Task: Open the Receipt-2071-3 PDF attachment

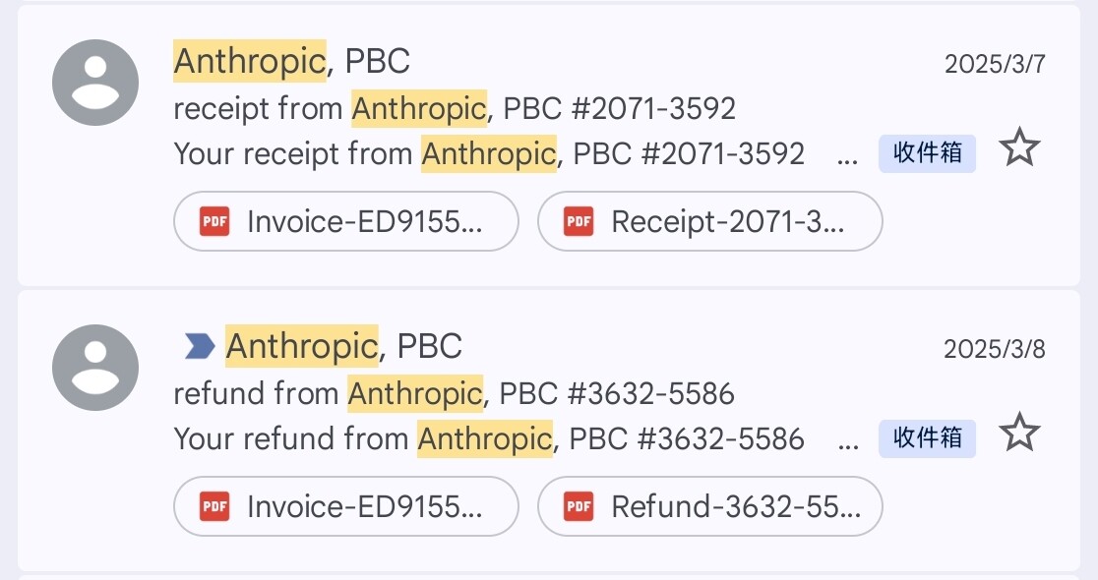Action: click(x=710, y=221)
